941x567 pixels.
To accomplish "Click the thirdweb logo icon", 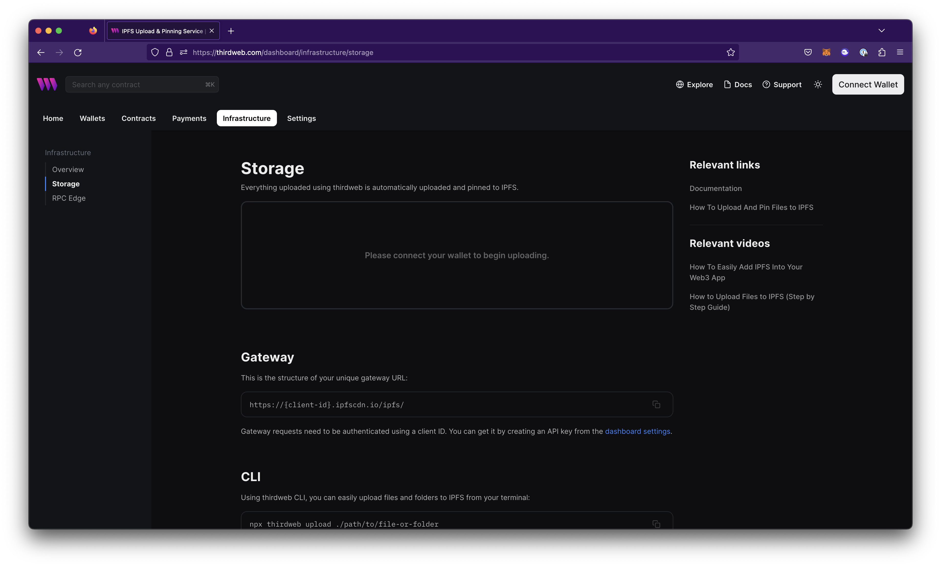I will click(47, 84).
